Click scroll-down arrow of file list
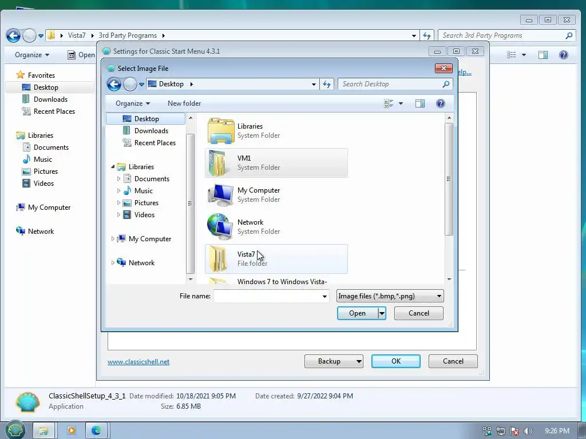586x439 pixels. point(449,279)
